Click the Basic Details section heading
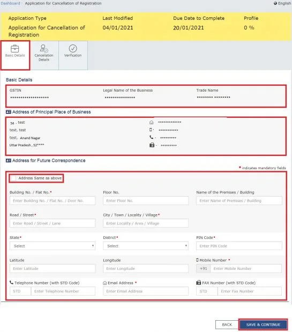This screenshot has height=332, width=292. click(x=19, y=80)
